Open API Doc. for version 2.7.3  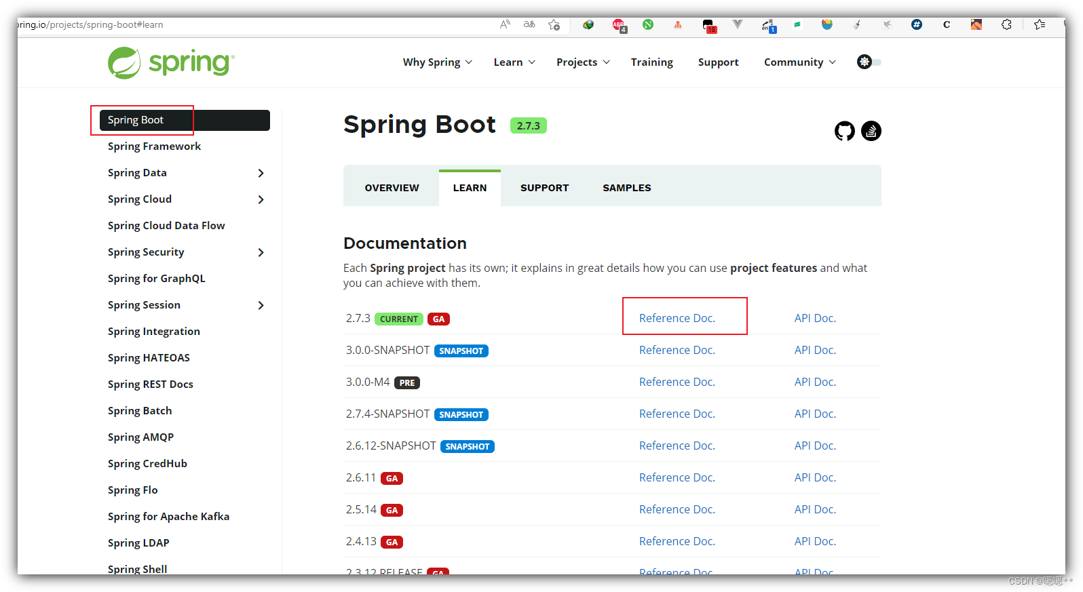coord(815,318)
